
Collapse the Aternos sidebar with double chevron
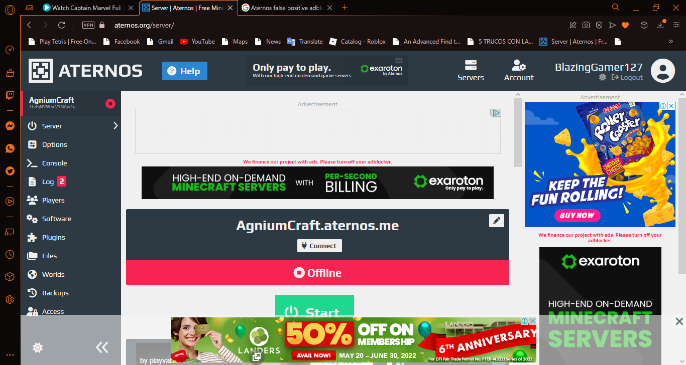click(102, 347)
